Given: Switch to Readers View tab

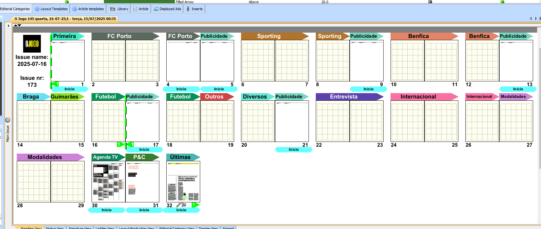Looking at the screenshot, I should [31, 227].
